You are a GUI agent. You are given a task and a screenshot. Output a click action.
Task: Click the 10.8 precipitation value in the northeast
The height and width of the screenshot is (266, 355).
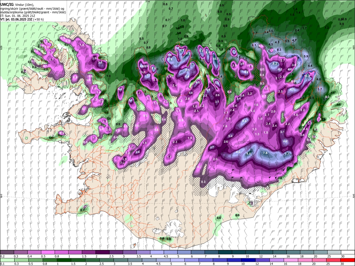[307, 76]
